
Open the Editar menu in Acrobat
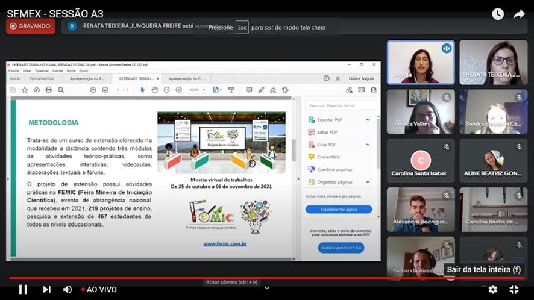point(27,71)
